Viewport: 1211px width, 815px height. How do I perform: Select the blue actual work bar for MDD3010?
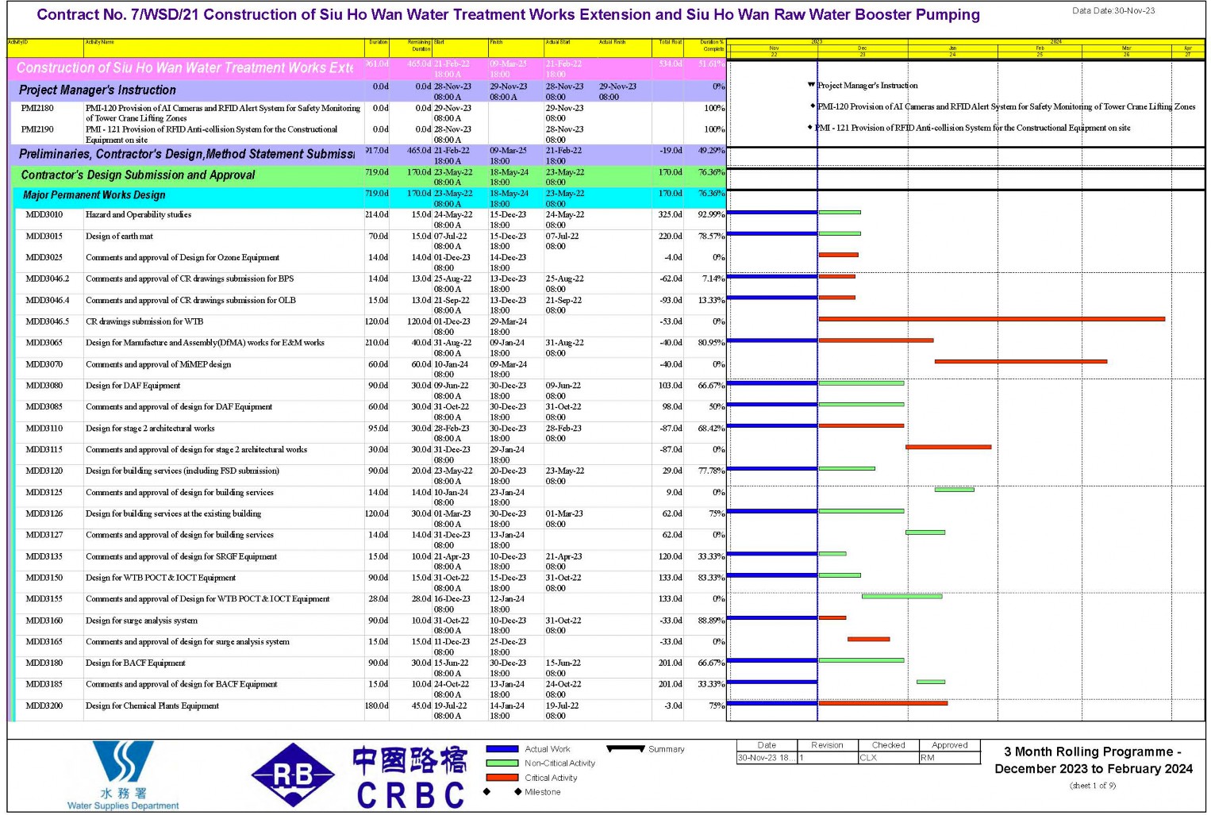point(771,212)
